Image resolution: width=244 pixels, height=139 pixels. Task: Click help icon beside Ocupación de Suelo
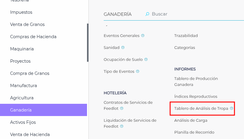click(x=146, y=60)
